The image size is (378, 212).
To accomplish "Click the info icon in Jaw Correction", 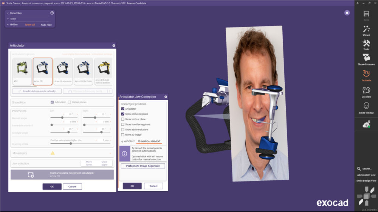I will coord(124,154).
